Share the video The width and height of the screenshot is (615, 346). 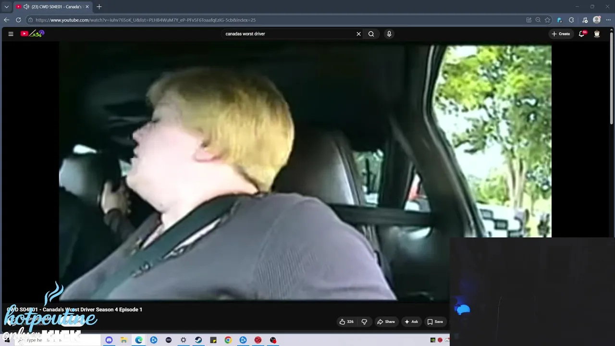(386, 321)
